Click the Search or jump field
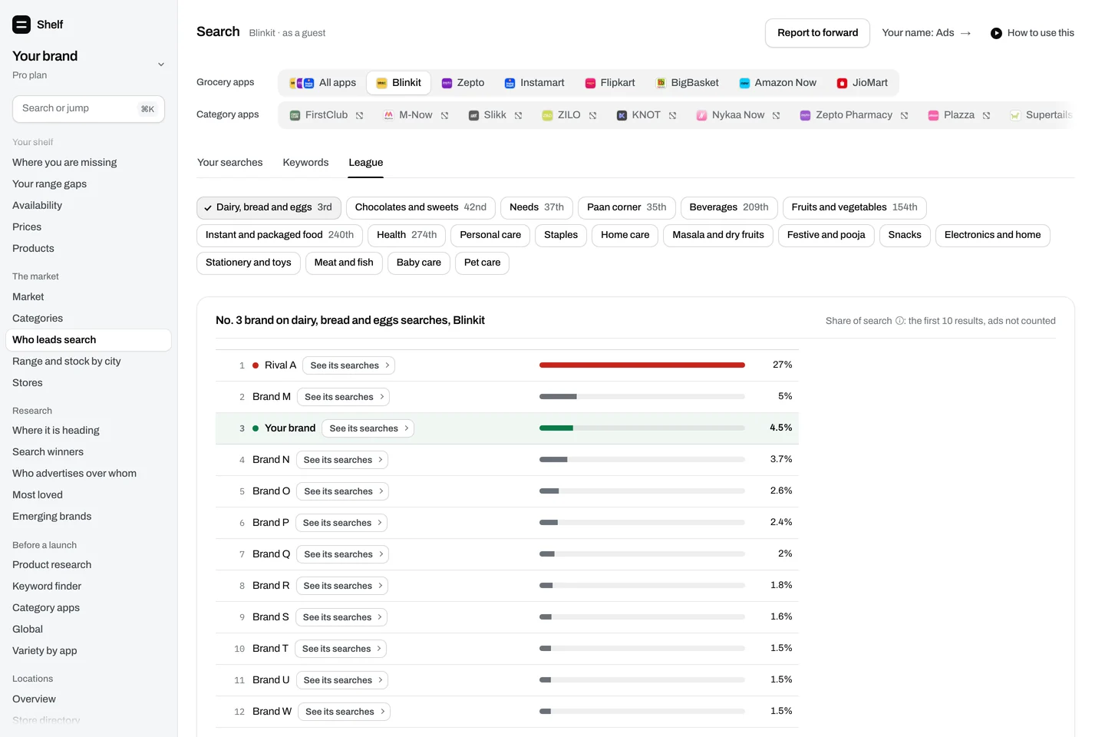The height and width of the screenshot is (737, 1105). (x=88, y=109)
